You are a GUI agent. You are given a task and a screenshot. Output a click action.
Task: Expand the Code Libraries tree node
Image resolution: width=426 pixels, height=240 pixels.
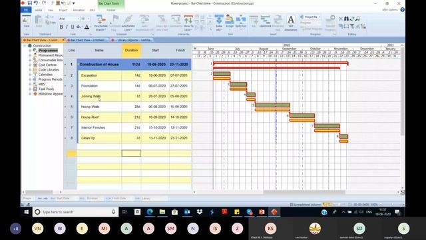[30, 70]
